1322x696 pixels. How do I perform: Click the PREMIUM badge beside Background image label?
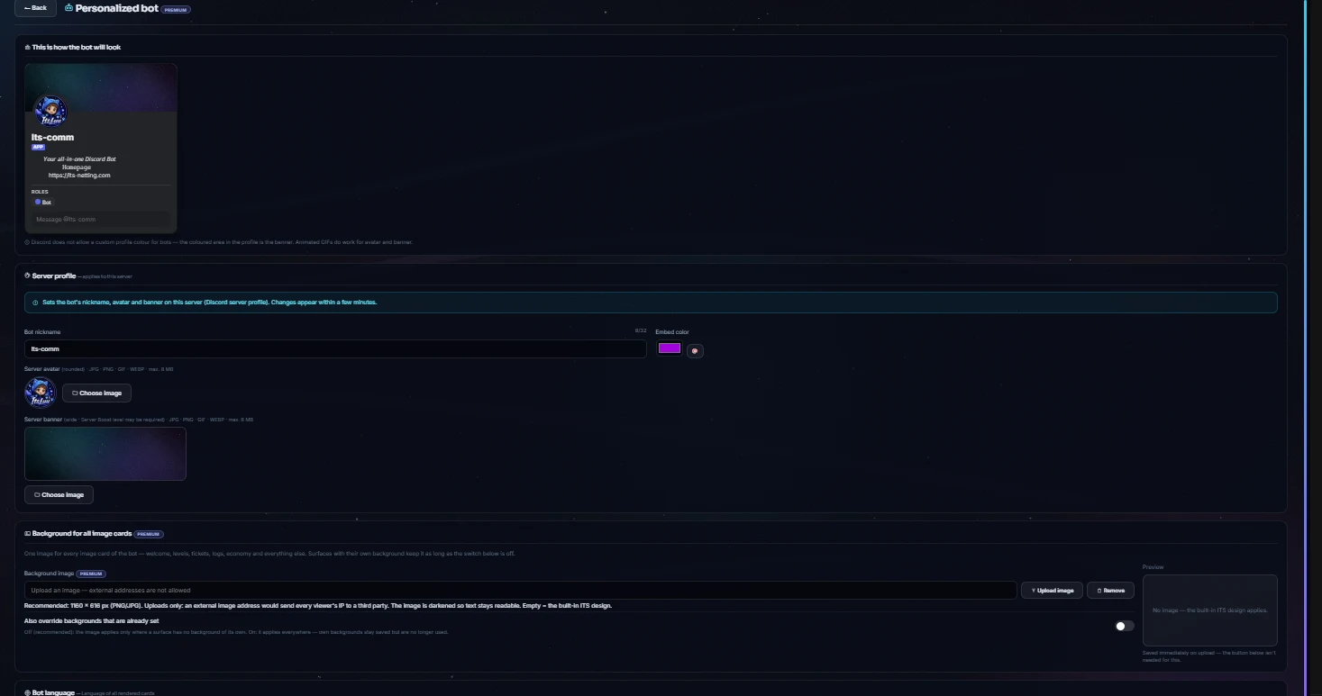click(x=91, y=574)
